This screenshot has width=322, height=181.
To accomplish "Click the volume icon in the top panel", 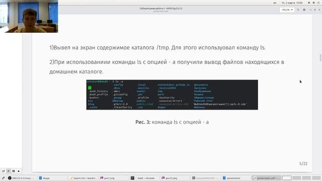I will (x=309, y=3).
